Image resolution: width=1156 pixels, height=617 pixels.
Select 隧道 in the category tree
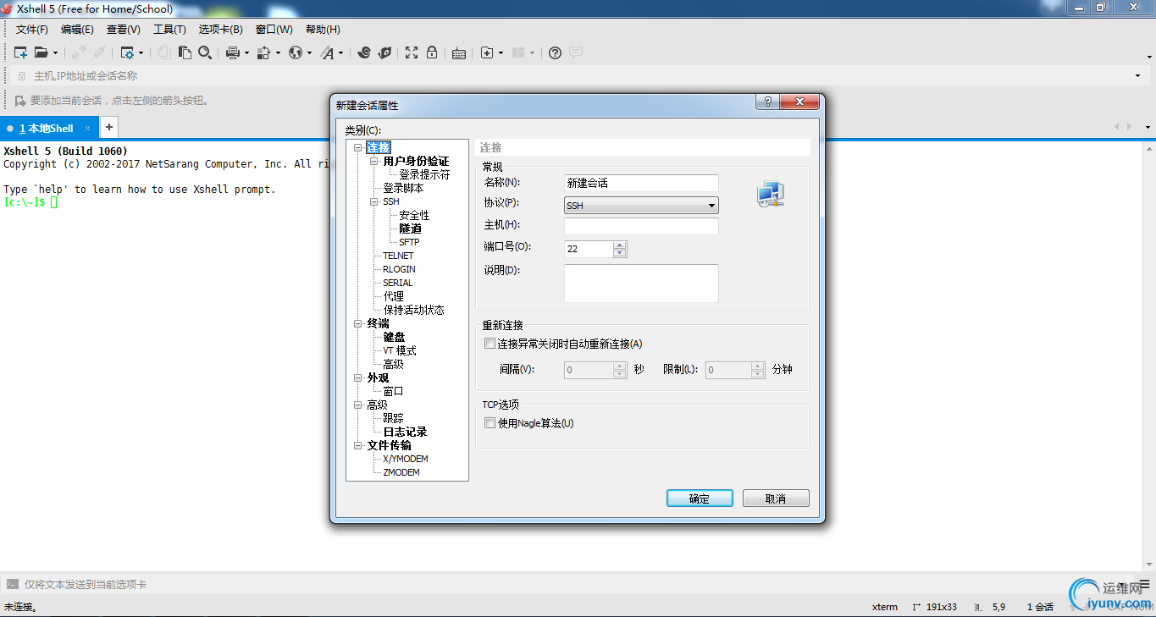click(x=410, y=229)
